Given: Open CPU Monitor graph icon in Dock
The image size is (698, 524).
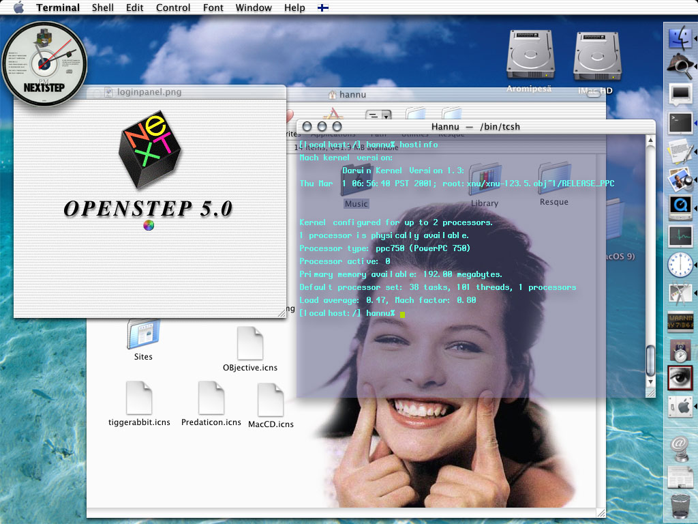Looking at the screenshot, I should pos(680,236).
